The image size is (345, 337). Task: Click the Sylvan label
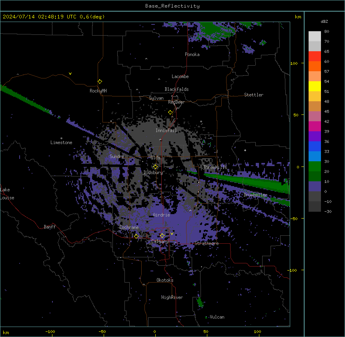[156, 98]
